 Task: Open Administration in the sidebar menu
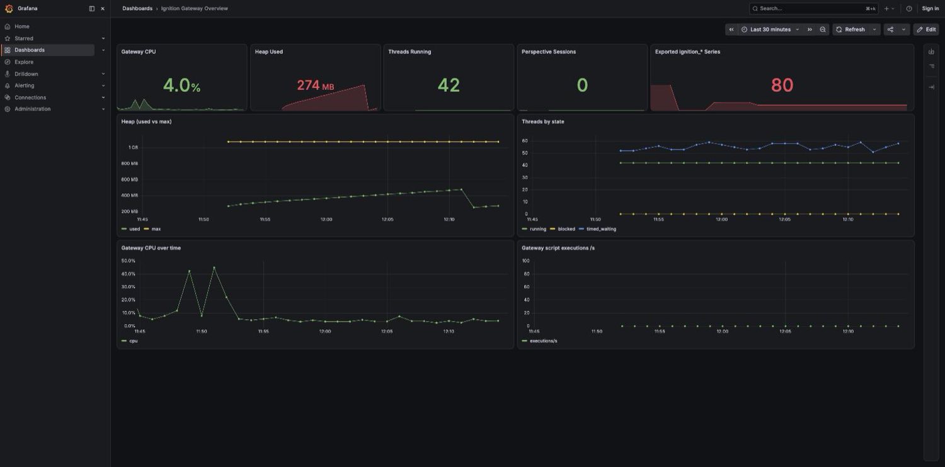coord(33,109)
